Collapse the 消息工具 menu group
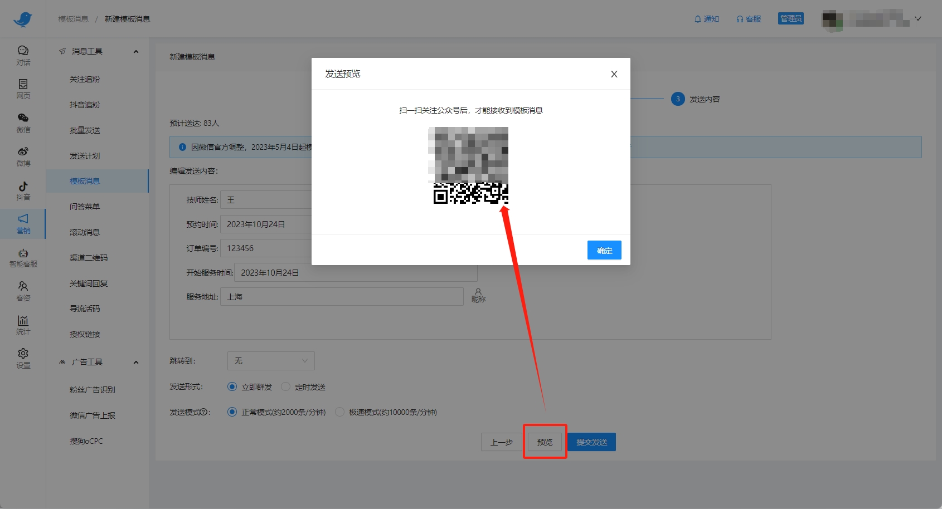This screenshot has height=509, width=942. [136, 52]
